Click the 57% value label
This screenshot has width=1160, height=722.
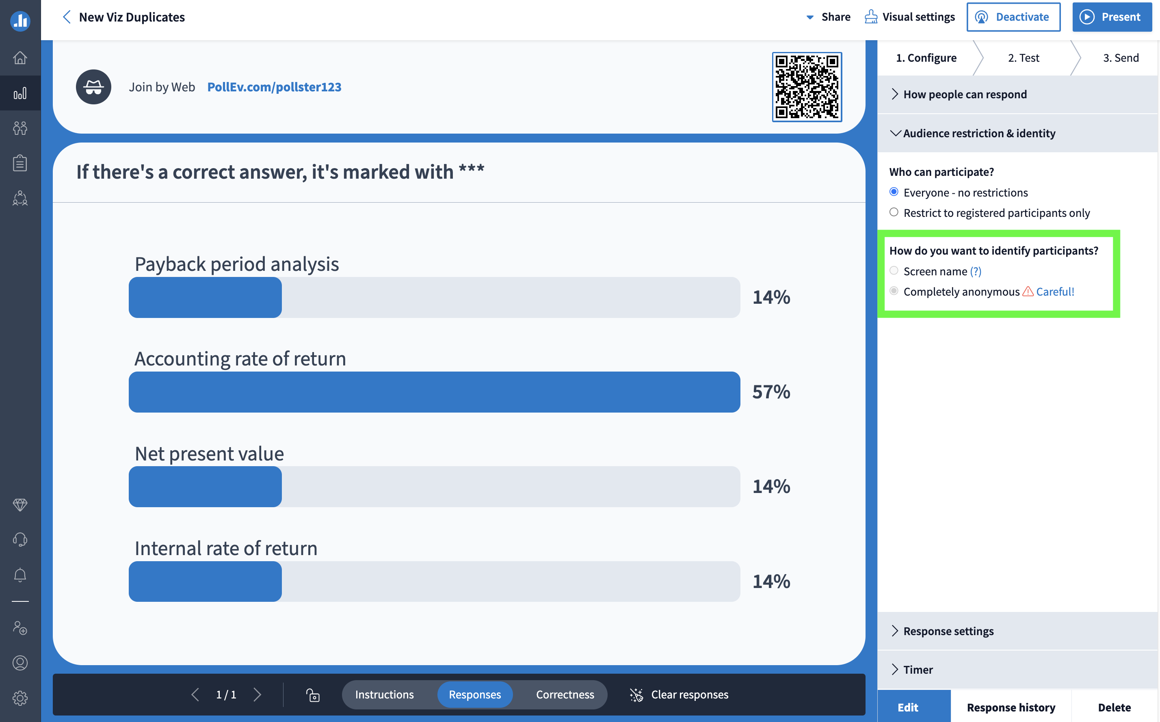pyautogui.click(x=771, y=392)
